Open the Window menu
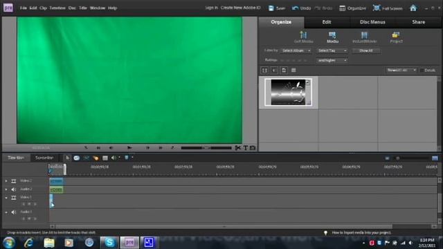The image size is (443, 249). coord(98,8)
